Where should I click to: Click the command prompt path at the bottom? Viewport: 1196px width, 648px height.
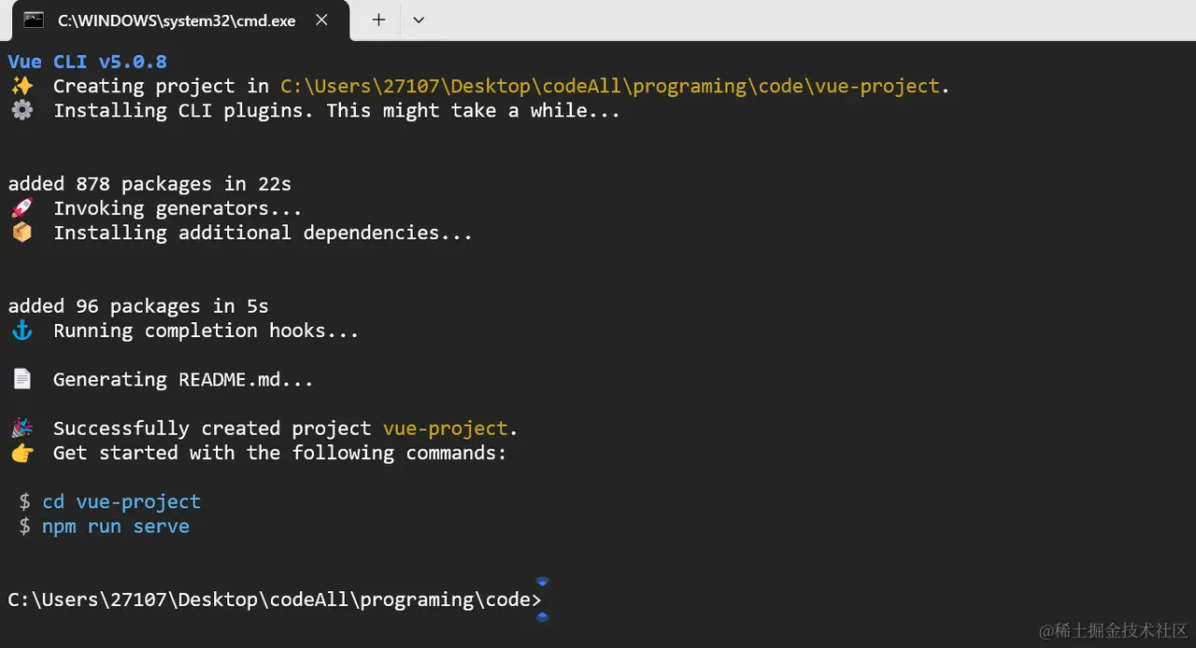point(275,599)
